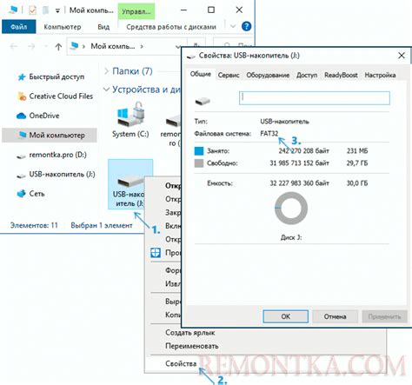The image size is (412, 385).
Task: Choose Свойства in the context menu
Action: click(x=181, y=363)
